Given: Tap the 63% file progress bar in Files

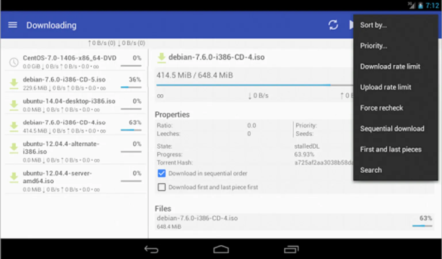Looking at the screenshot, I should [422, 226].
